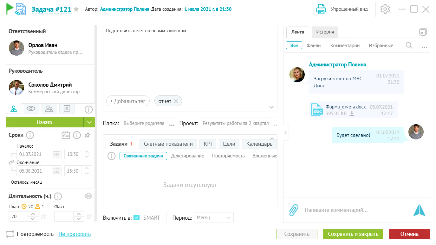Switch to the История tab

324,32
